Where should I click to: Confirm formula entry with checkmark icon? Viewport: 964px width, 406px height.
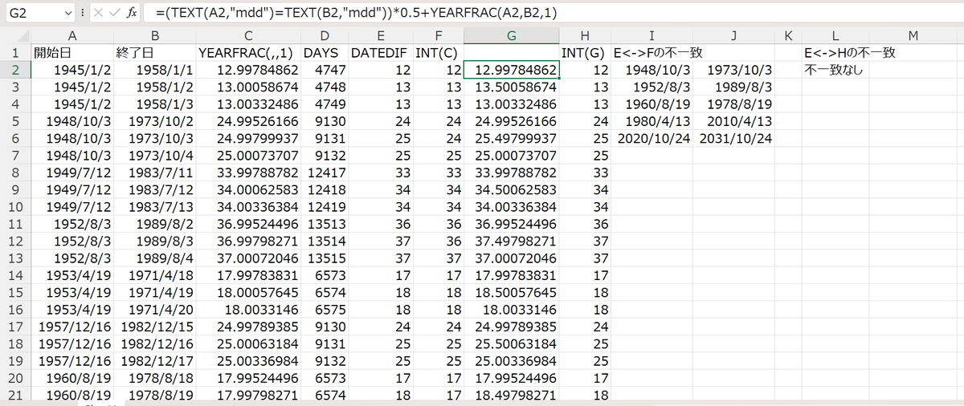pyautogui.click(x=113, y=13)
